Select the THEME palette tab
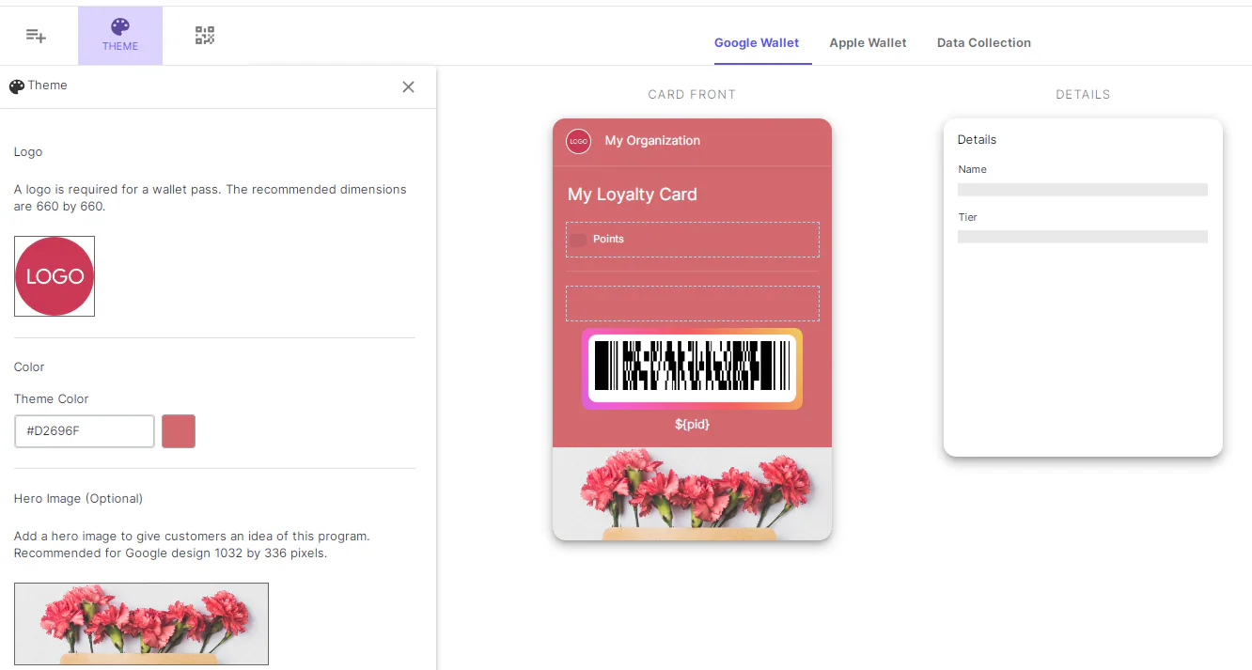Viewport: 1252px width, 670px height. [x=120, y=36]
